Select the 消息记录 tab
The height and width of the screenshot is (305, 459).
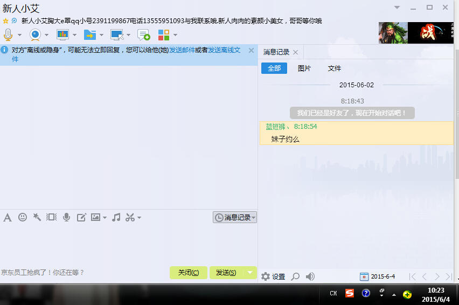point(276,52)
